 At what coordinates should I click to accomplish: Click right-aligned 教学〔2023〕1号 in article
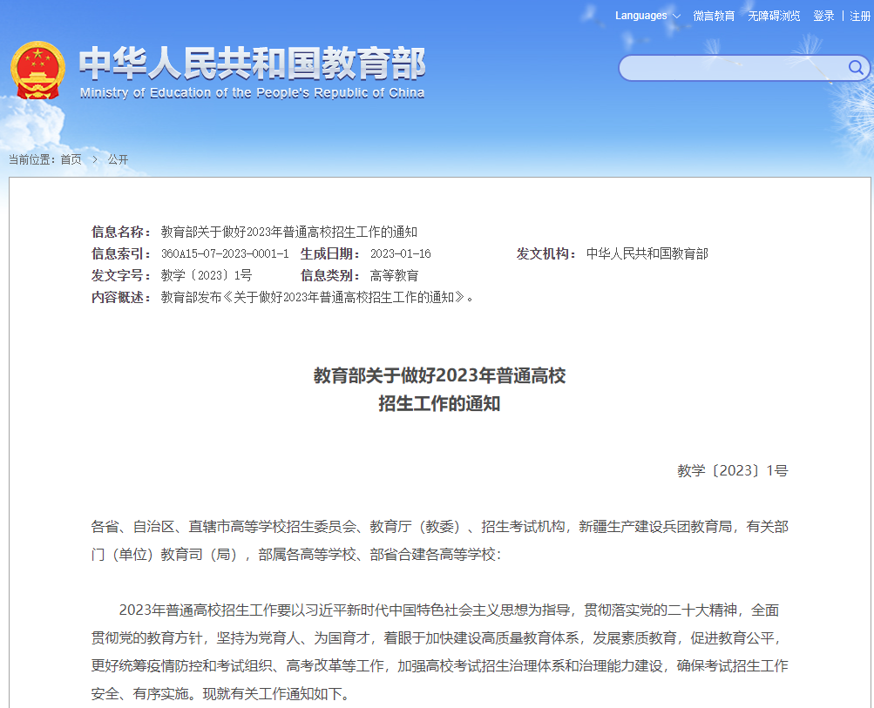click(733, 471)
